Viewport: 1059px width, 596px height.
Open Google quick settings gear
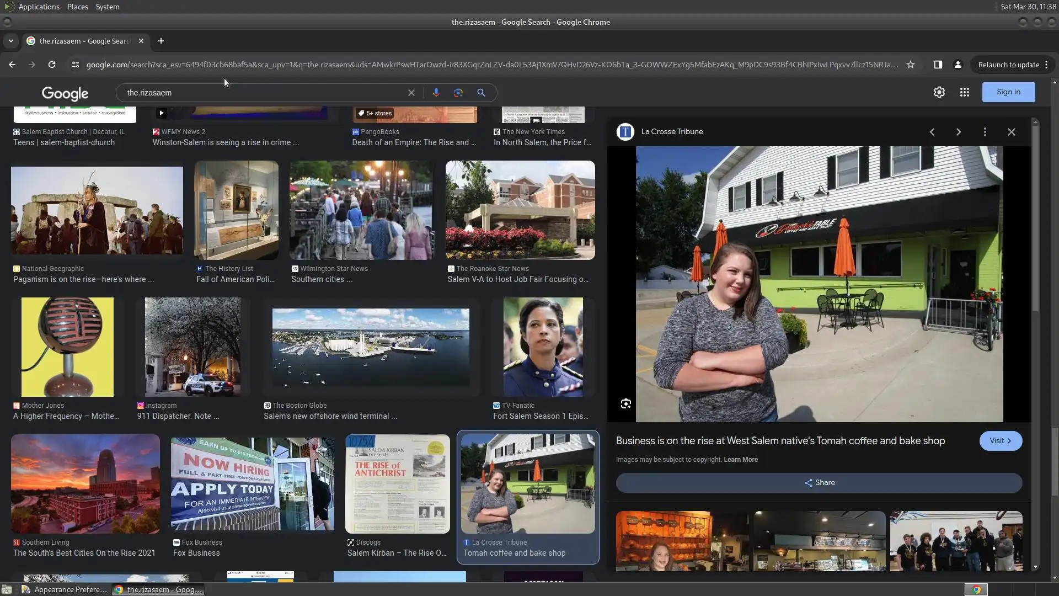[x=939, y=92]
